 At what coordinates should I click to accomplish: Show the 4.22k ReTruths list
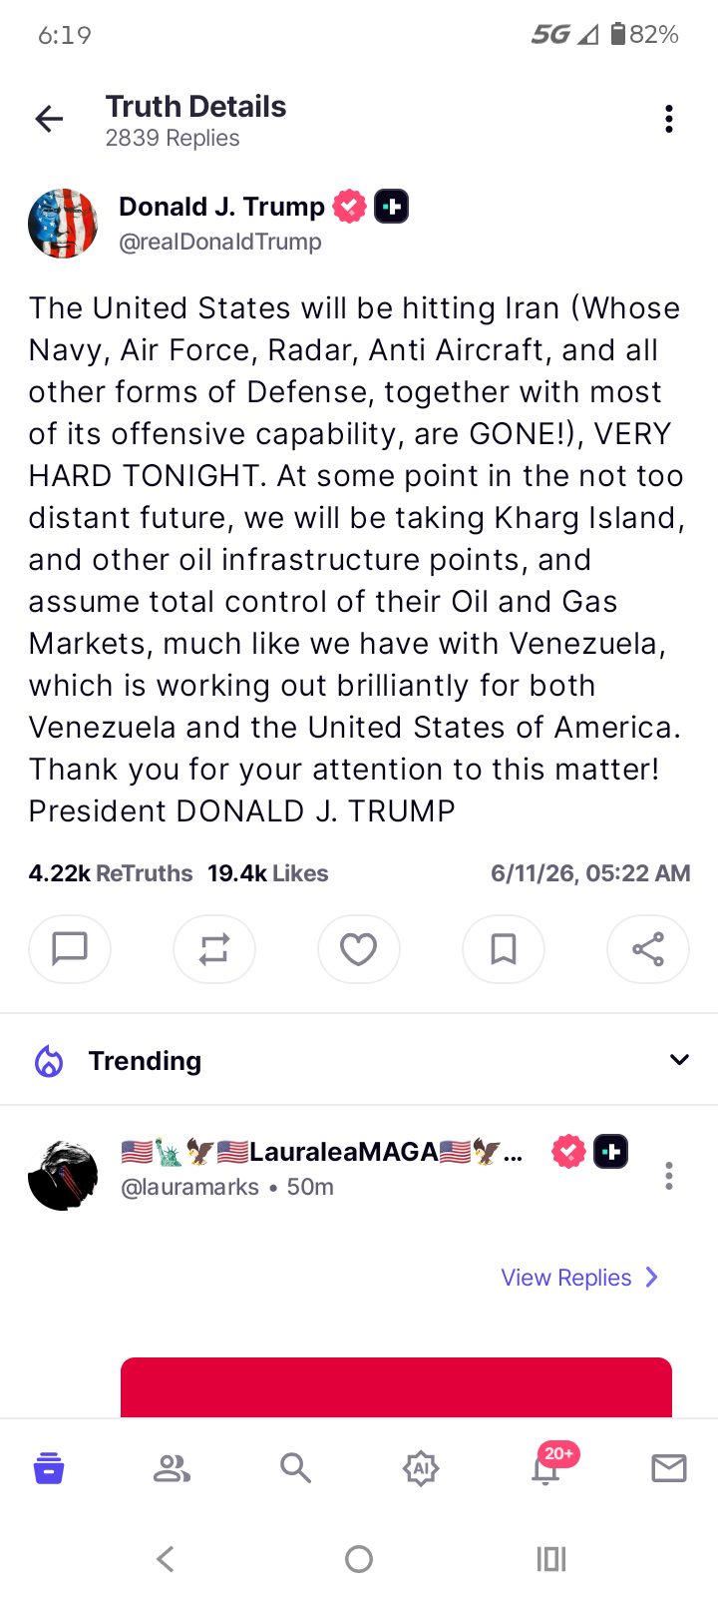111,873
